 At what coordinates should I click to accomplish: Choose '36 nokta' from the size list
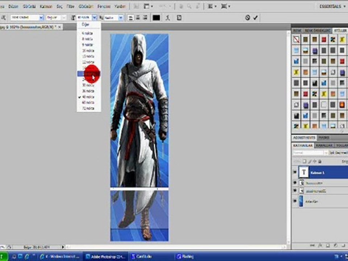[89, 91]
